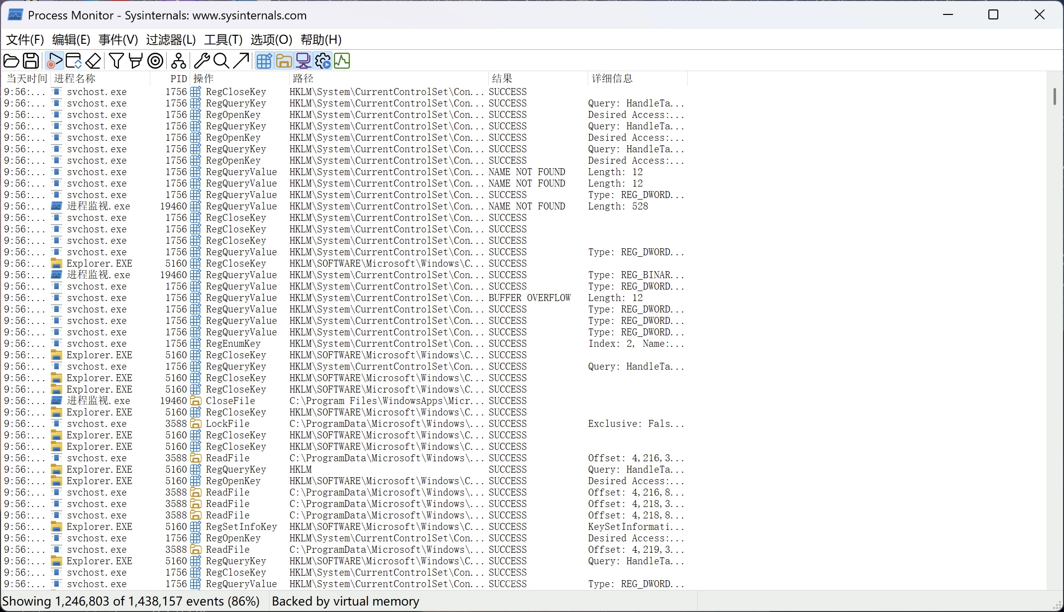Open a saved Procmon log file

11,61
